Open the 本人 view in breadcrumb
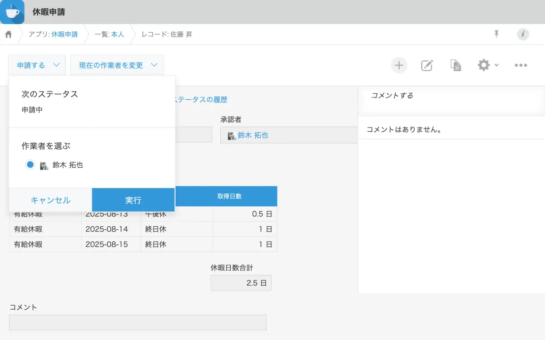 (117, 34)
